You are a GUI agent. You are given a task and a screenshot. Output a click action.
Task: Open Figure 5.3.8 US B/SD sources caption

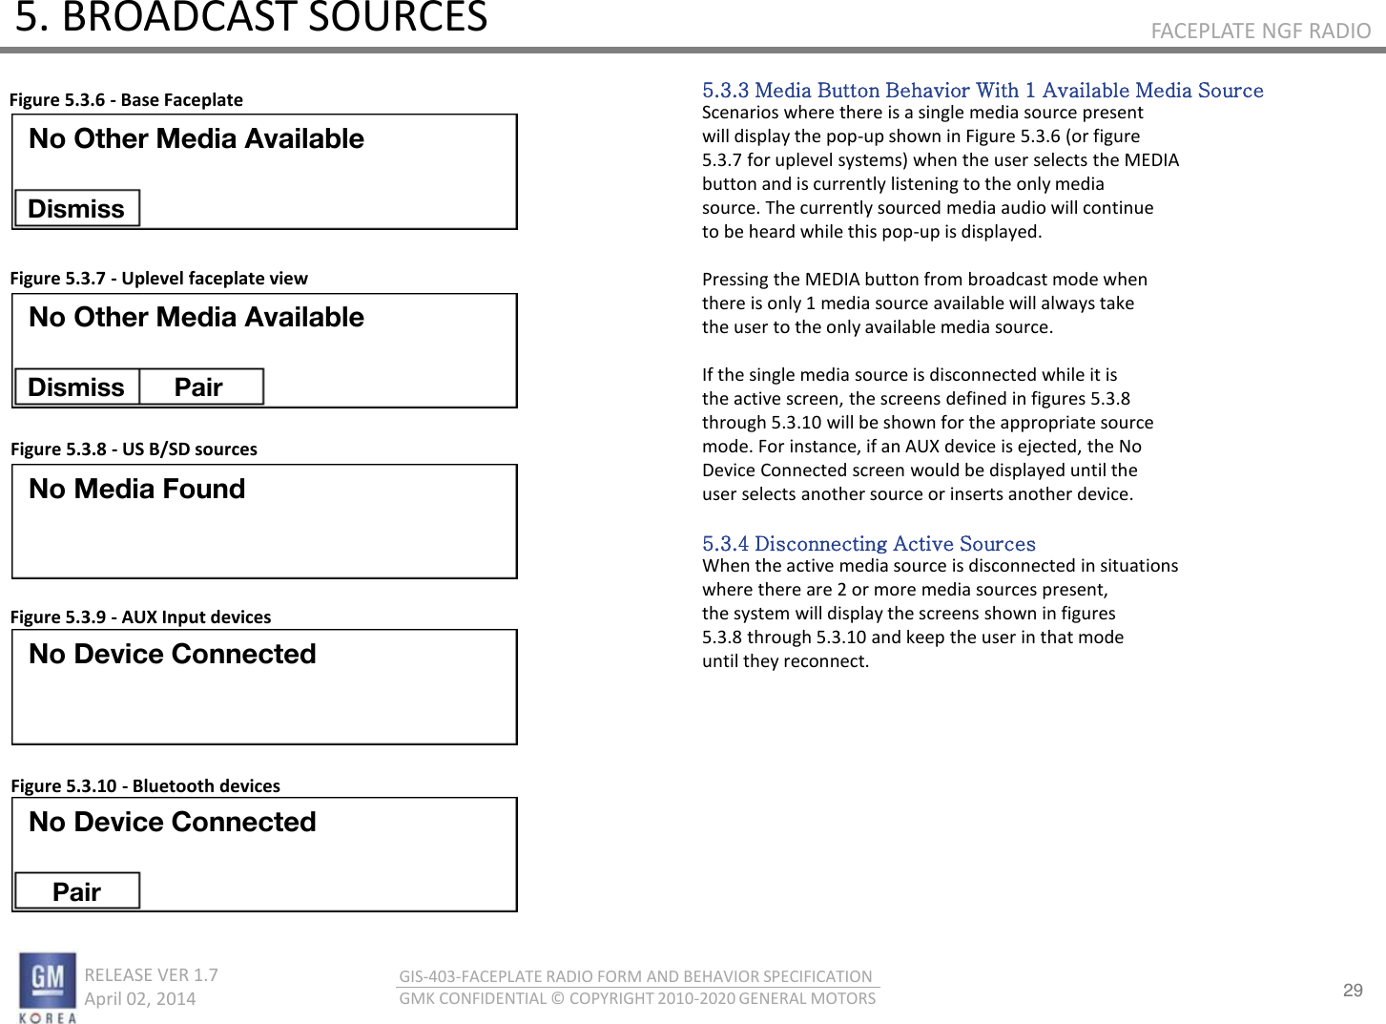point(134,449)
